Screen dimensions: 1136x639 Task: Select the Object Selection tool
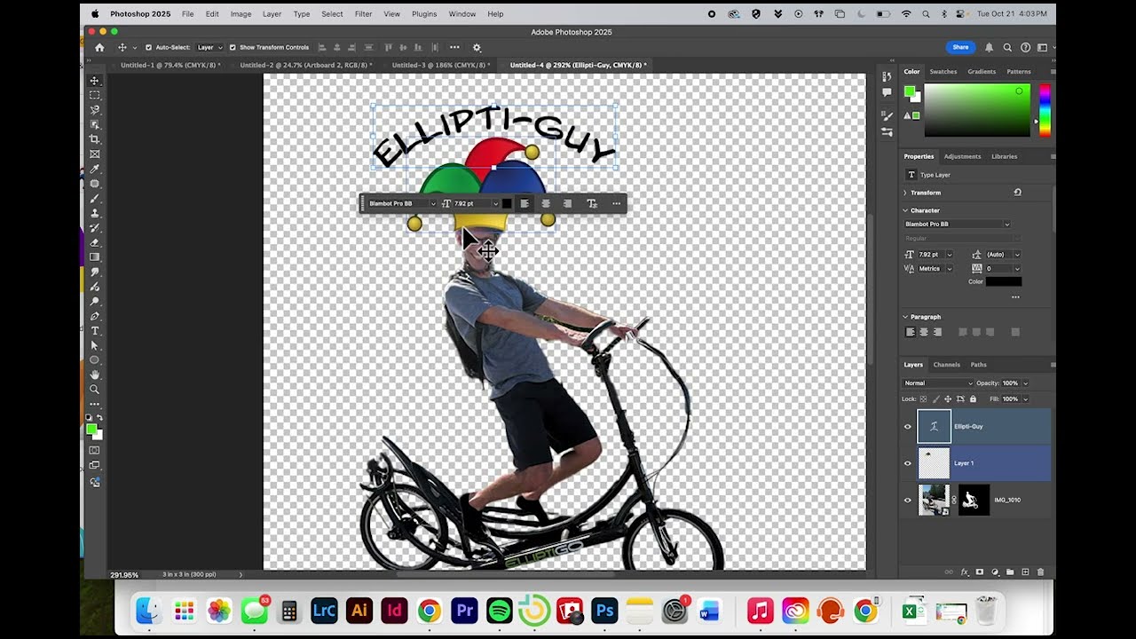(94, 124)
